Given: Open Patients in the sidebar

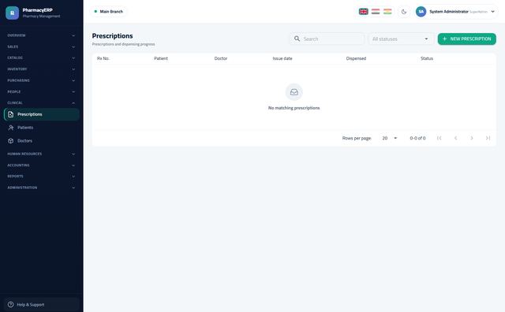Looking at the screenshot, I should [42, 128].
